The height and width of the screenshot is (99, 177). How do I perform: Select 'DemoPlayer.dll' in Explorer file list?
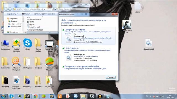[x=33, y=27]
